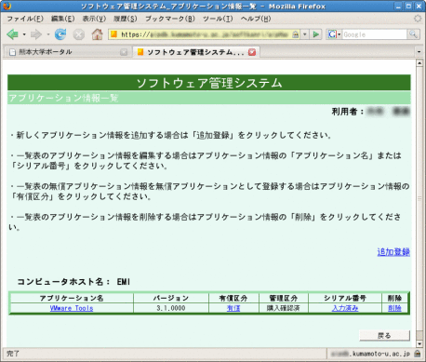Click the 完了 status bar text
This screenshot has width=426, height=362.
coord(13,354)
